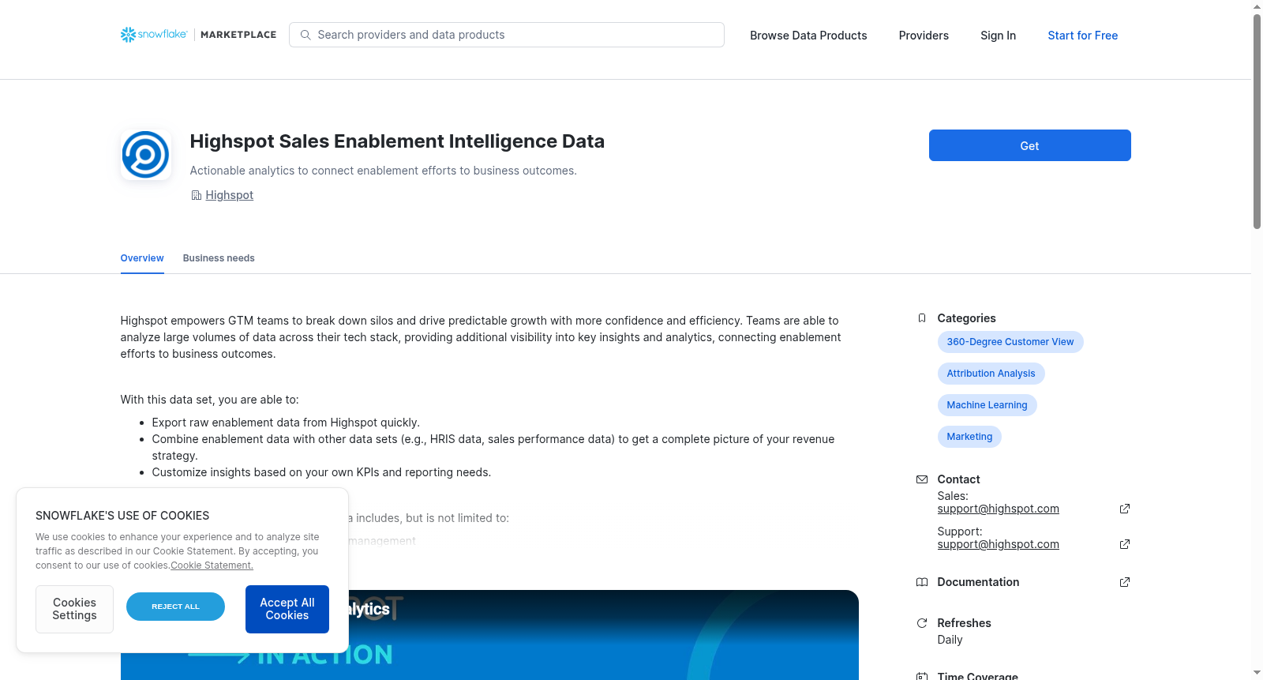Viewport: 1263px width, 680px height.
Task: Click the search magnifier icon
Action: pos(305,35)
